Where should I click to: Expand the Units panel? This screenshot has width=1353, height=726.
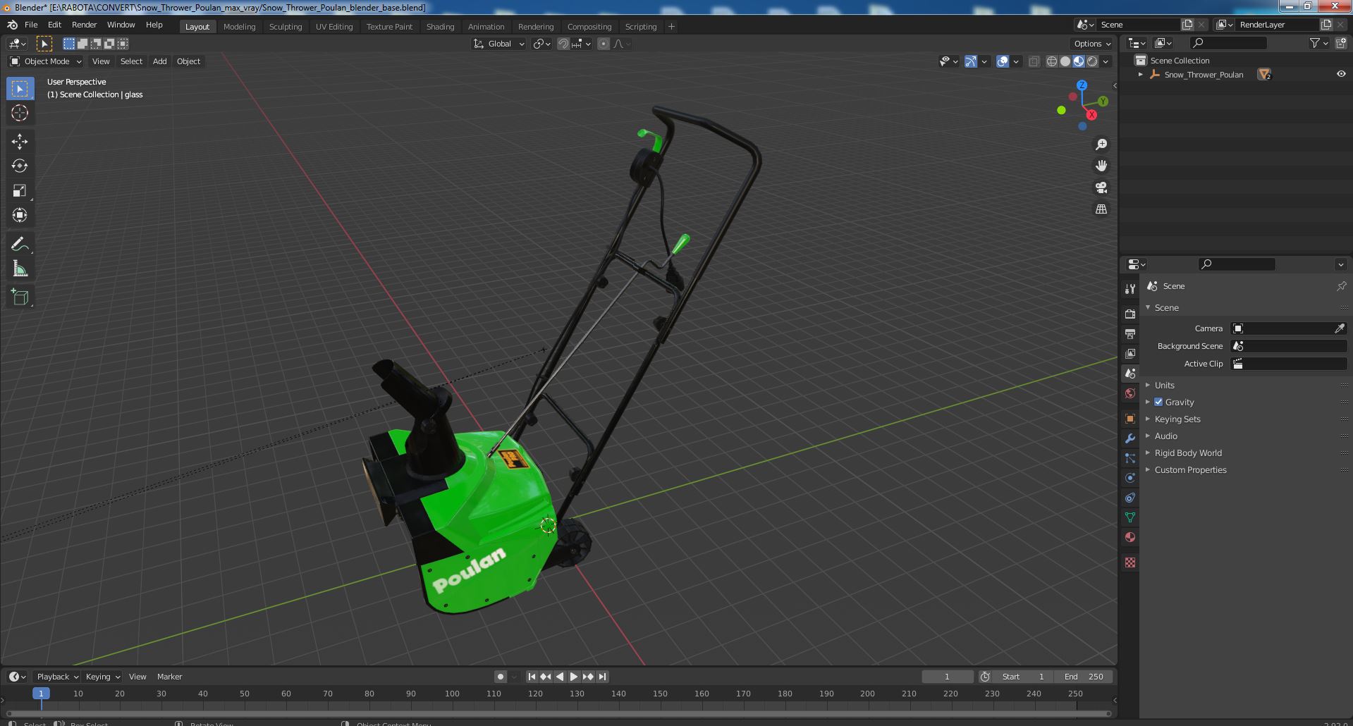pos(1165,385)
